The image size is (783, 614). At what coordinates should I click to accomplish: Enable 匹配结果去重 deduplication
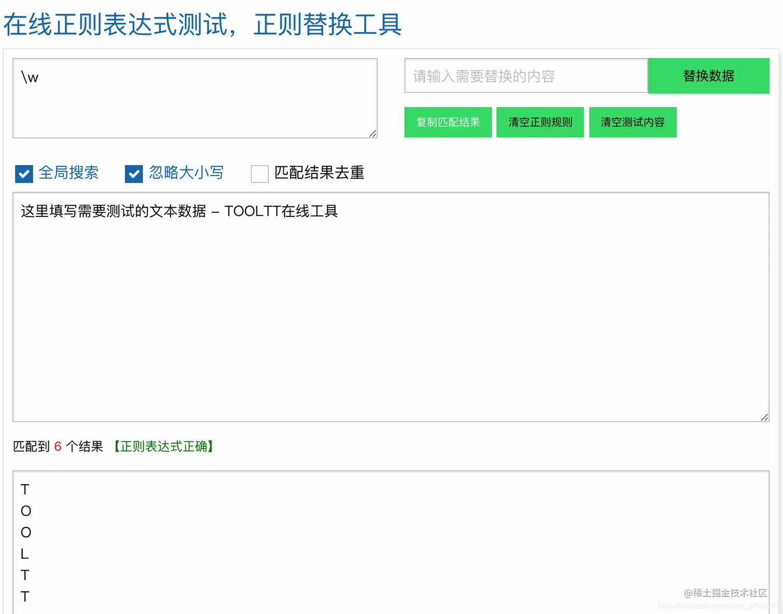coord(259,174)
